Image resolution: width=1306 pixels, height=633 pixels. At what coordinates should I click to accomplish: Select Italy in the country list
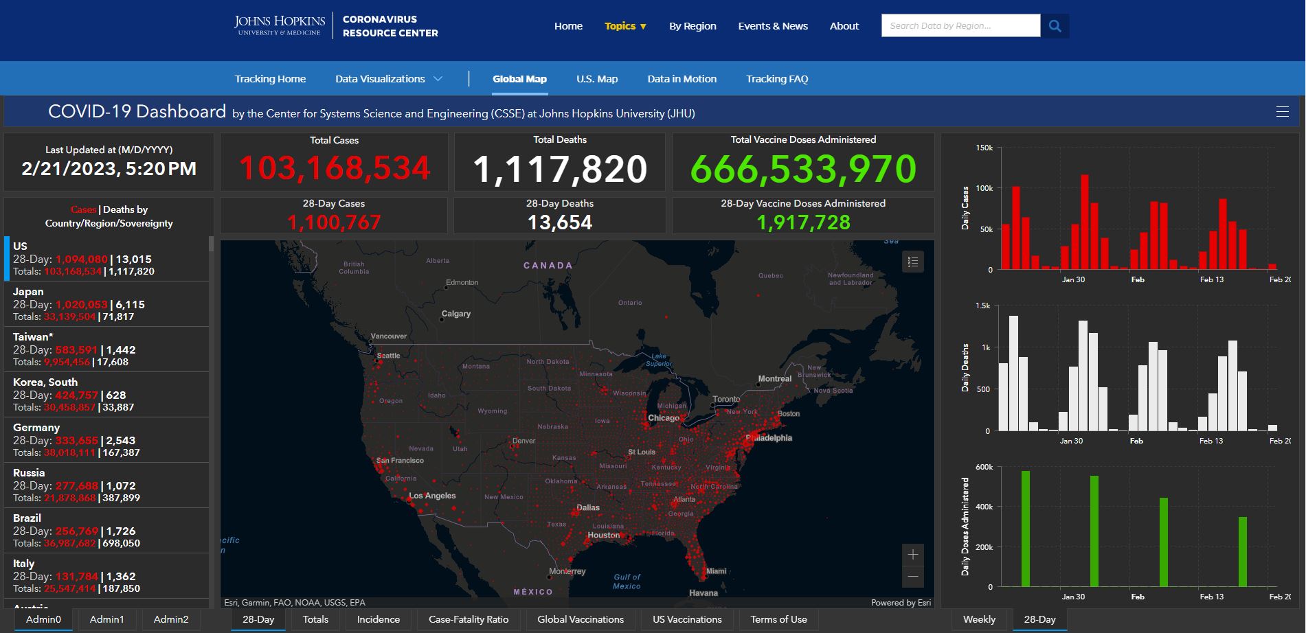[106, 576]
